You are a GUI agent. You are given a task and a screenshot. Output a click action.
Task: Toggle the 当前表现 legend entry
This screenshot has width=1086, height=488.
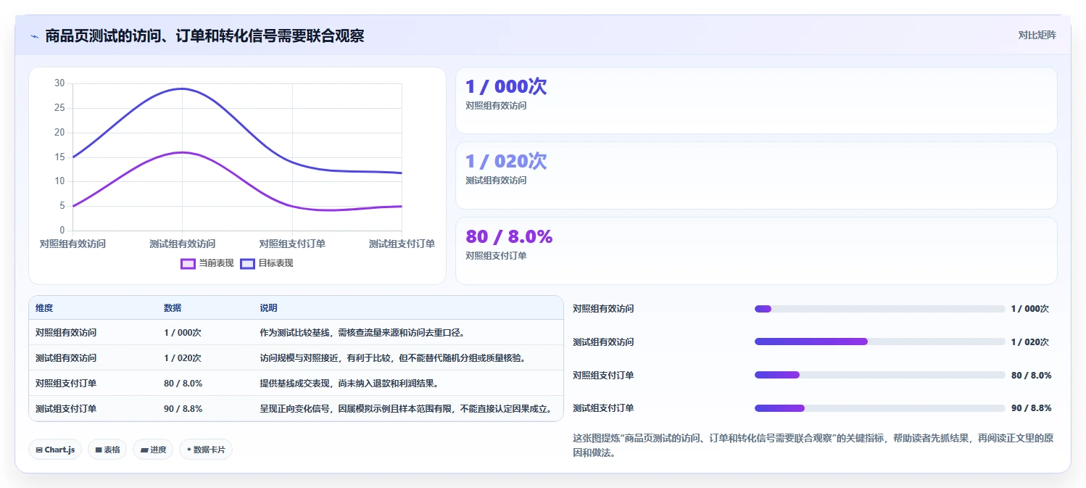(207, 263)
